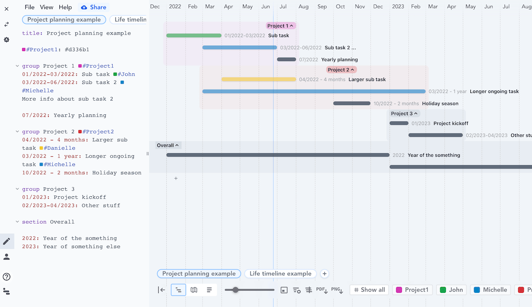Toggle the Michelle legend filter
532x307 pixels.
490,289
